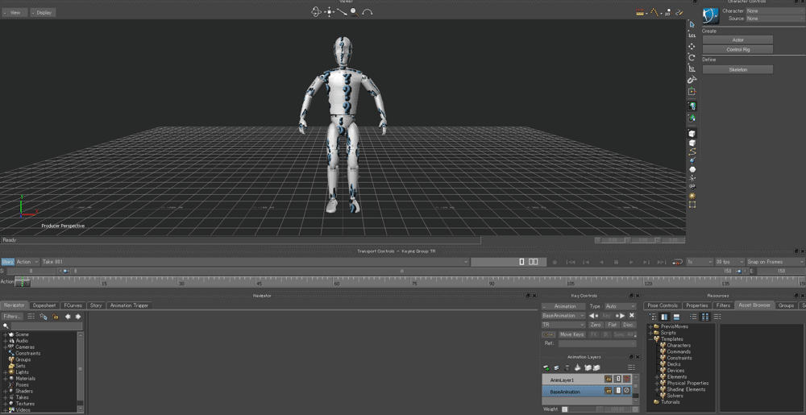
Task: Click the Navigator forward arrow icon
Action: (78, 317)
